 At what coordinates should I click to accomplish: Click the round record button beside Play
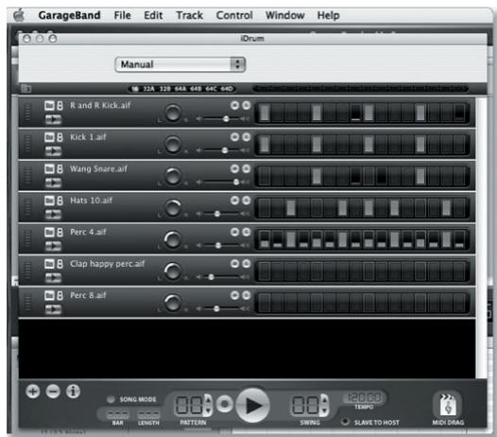point(225,404)
